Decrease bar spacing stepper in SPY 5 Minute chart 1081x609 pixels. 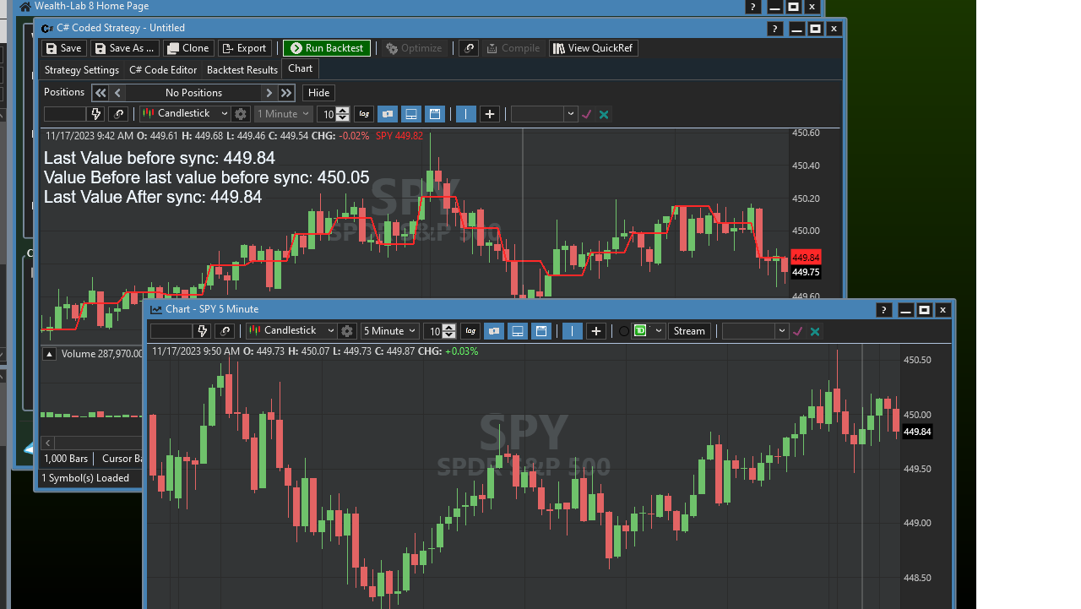tap(449, 335)
